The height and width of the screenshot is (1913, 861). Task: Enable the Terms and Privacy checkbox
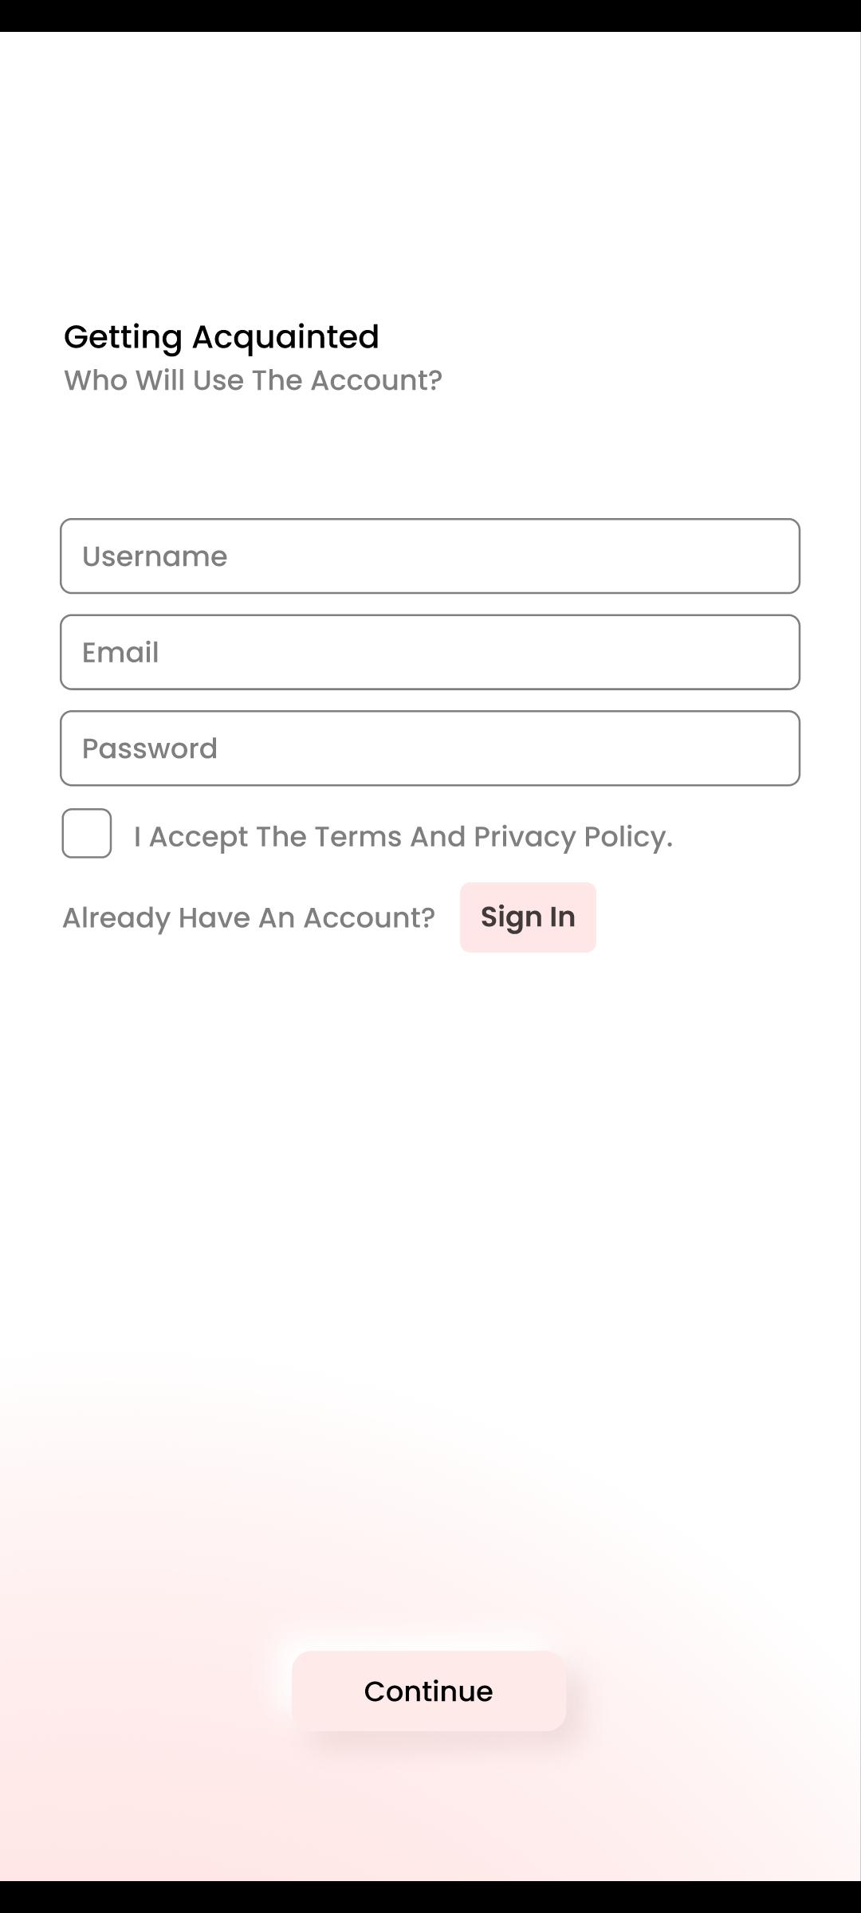87,834
